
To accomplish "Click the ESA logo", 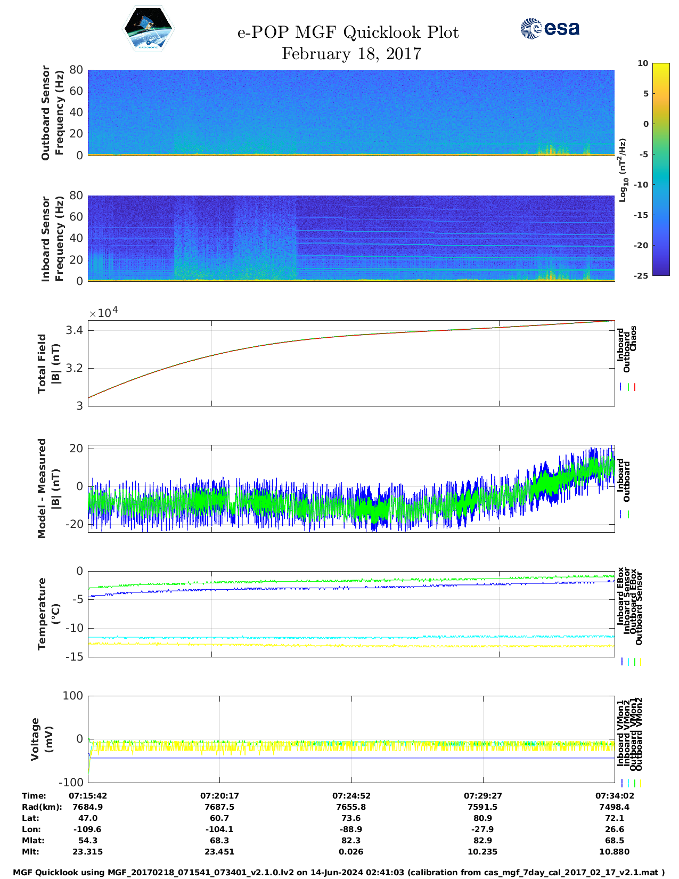I will (550, 28).
